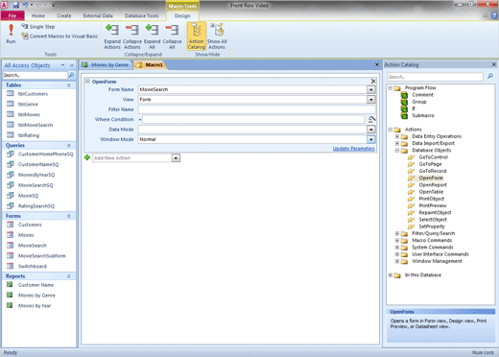Collapse the Reports group

coord(68,276)
